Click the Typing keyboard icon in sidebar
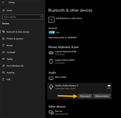121x118 pixels. (3, 59)
